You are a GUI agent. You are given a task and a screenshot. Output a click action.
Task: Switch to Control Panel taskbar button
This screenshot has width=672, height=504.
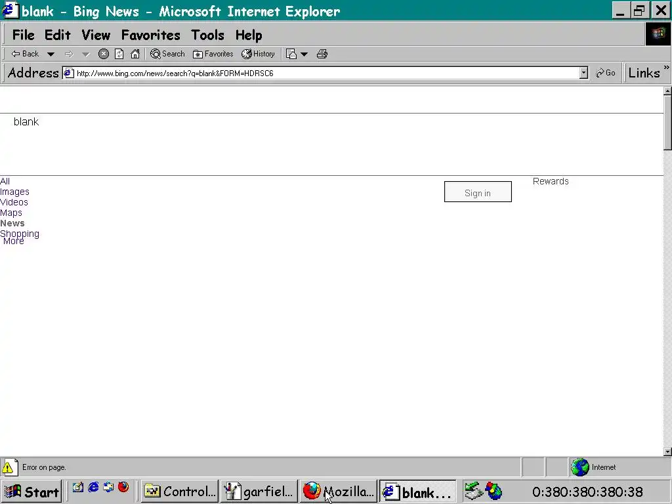click(x=180, y=492)
